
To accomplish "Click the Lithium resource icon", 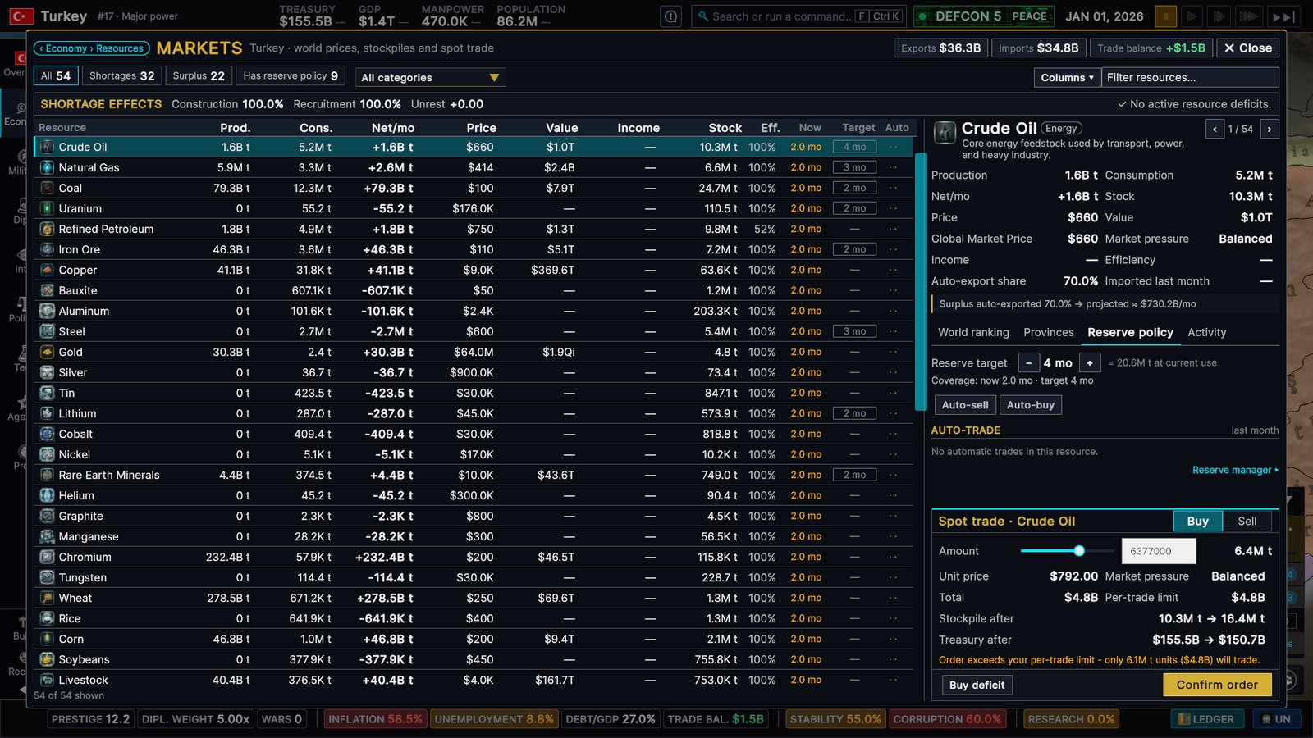I will click(x=48, y=413).
